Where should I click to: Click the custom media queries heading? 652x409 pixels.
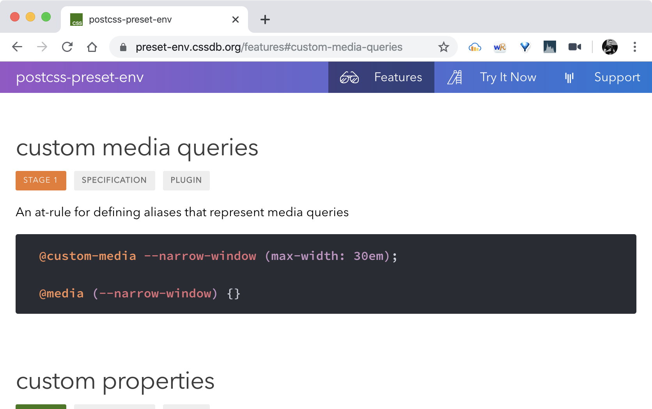(x=137, y=148)
